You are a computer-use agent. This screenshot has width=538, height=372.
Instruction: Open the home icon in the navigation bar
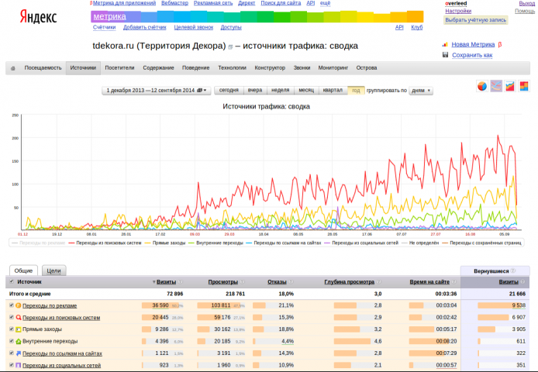pyautogui.click(x=13, y=68)
